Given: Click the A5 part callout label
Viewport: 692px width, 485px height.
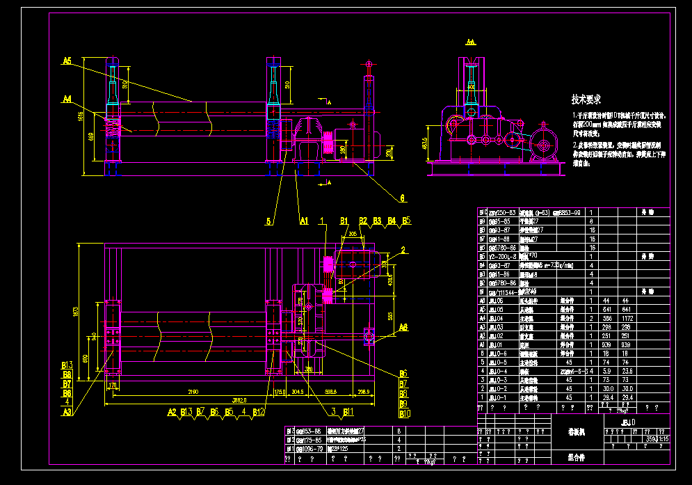Looking at the screenshot, I should point(67,61).
